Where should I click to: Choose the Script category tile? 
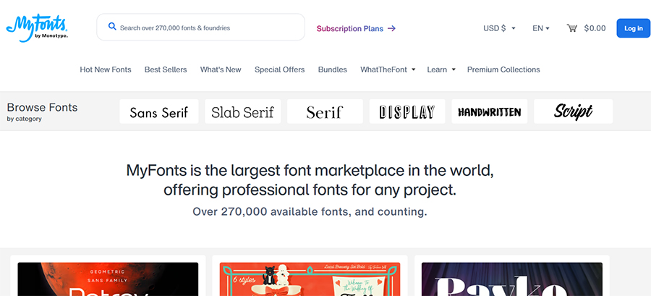tap(573, 111)
